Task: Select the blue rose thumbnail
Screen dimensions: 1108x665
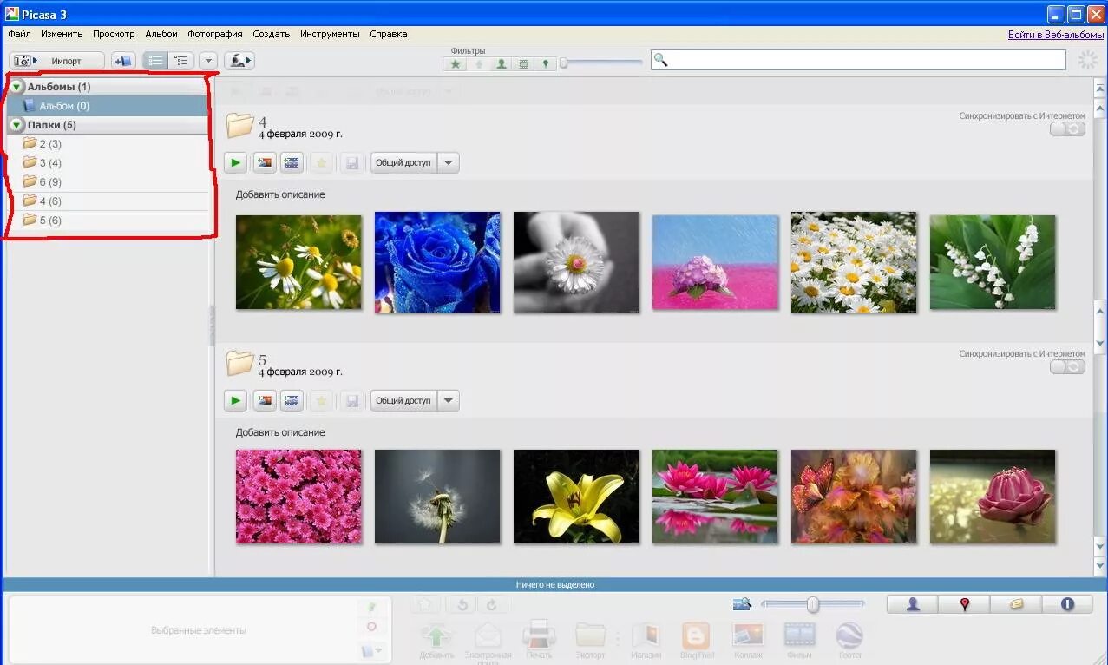Action: [437, 262]
